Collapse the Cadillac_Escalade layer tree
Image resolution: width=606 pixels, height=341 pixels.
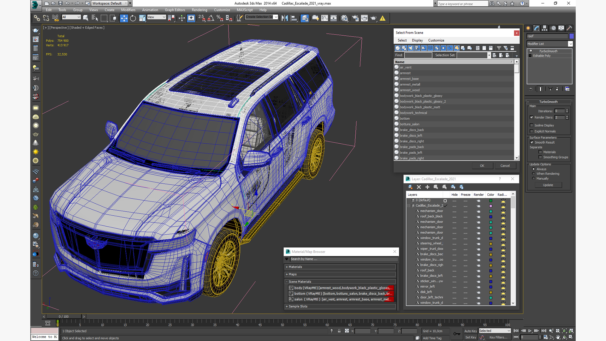409,206
